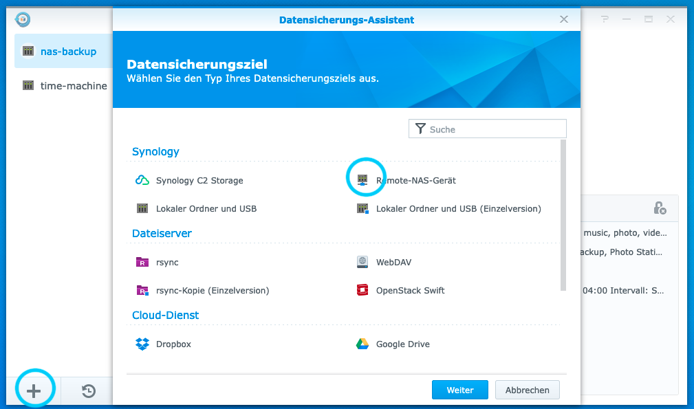
Task: Select Lokaler Ordner und USB icon
Action: click(x=142, y=208)
